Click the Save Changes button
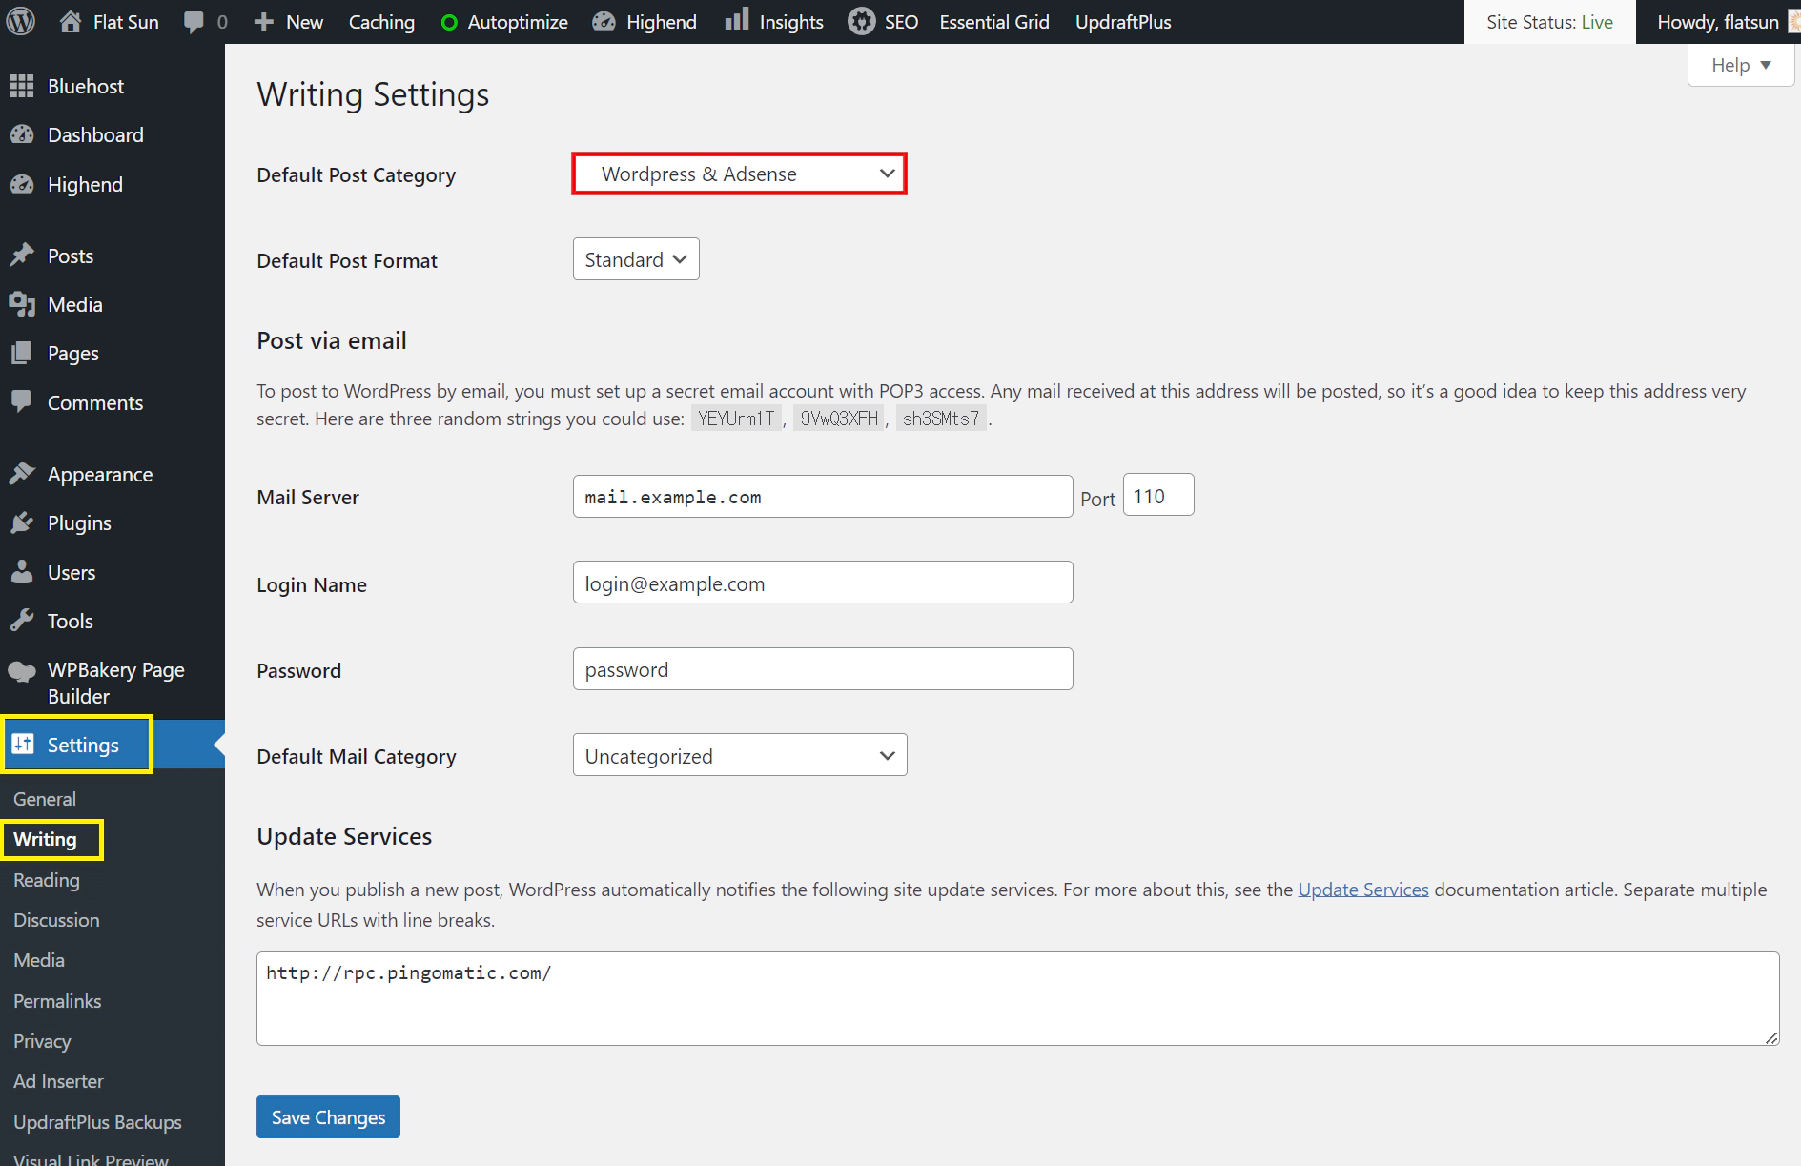This screenshot has height=1166, width=1801. (328, 1116)
